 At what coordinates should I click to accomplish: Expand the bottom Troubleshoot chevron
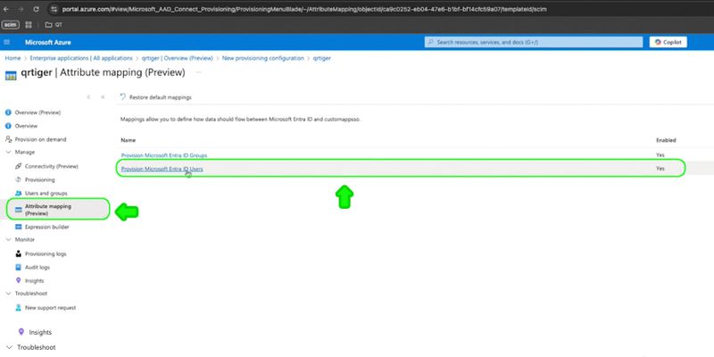click(x=9, y=347)
